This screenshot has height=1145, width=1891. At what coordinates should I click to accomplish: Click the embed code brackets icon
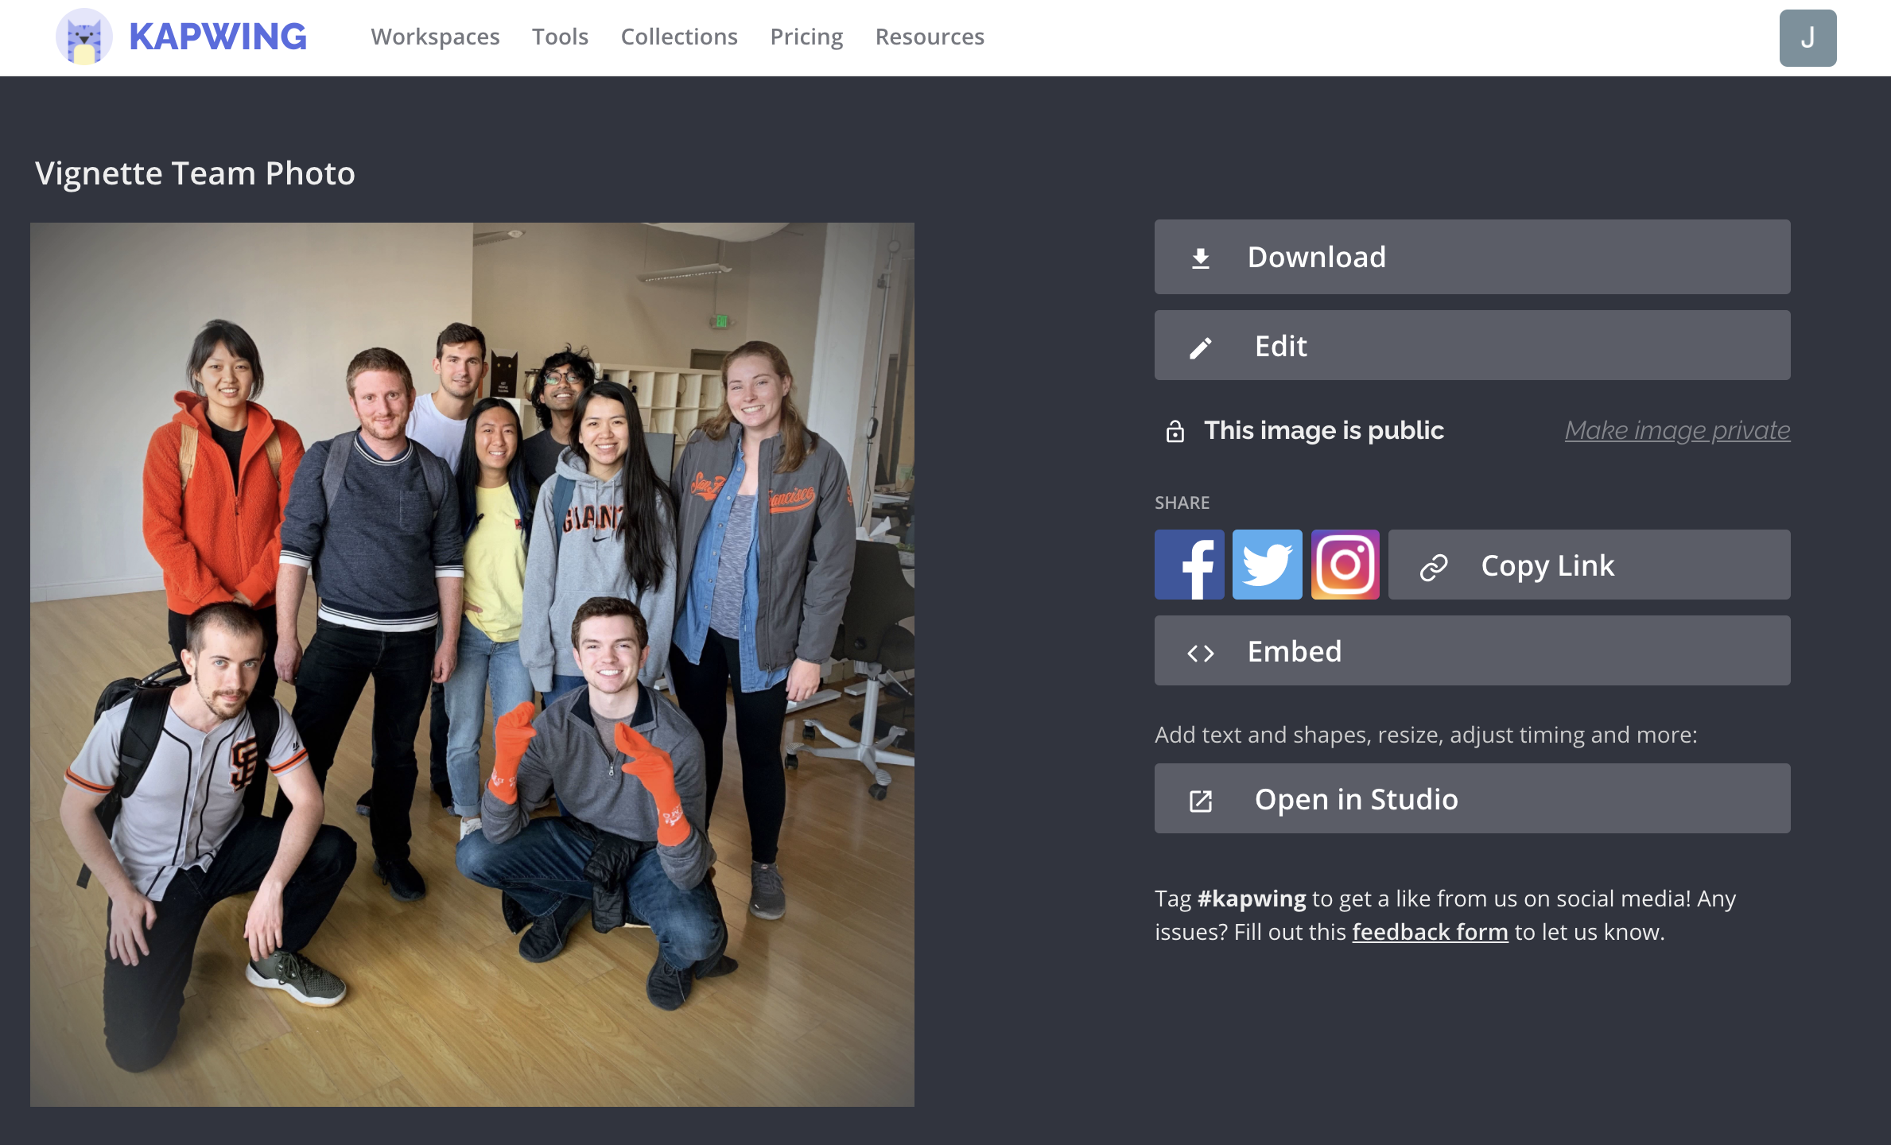click(1201, 653)
